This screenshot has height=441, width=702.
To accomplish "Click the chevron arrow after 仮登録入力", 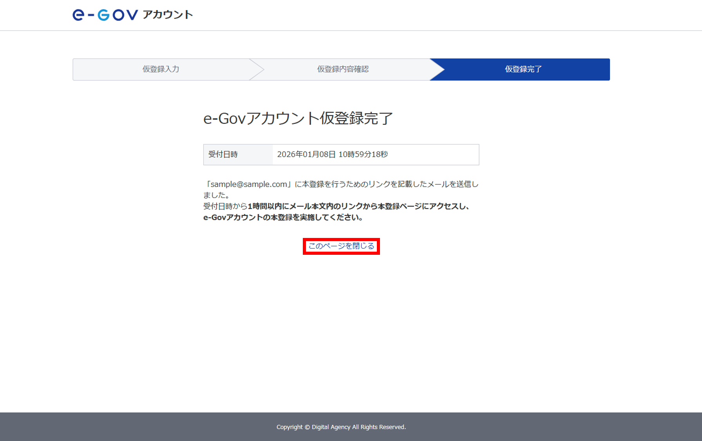I will [257, 69].
